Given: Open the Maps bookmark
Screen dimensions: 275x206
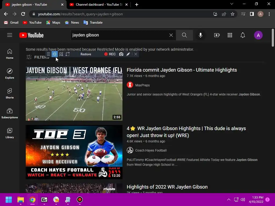Looking at the screenshot, I should (53, 23).
